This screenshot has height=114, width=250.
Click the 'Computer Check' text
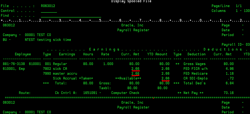125,93
